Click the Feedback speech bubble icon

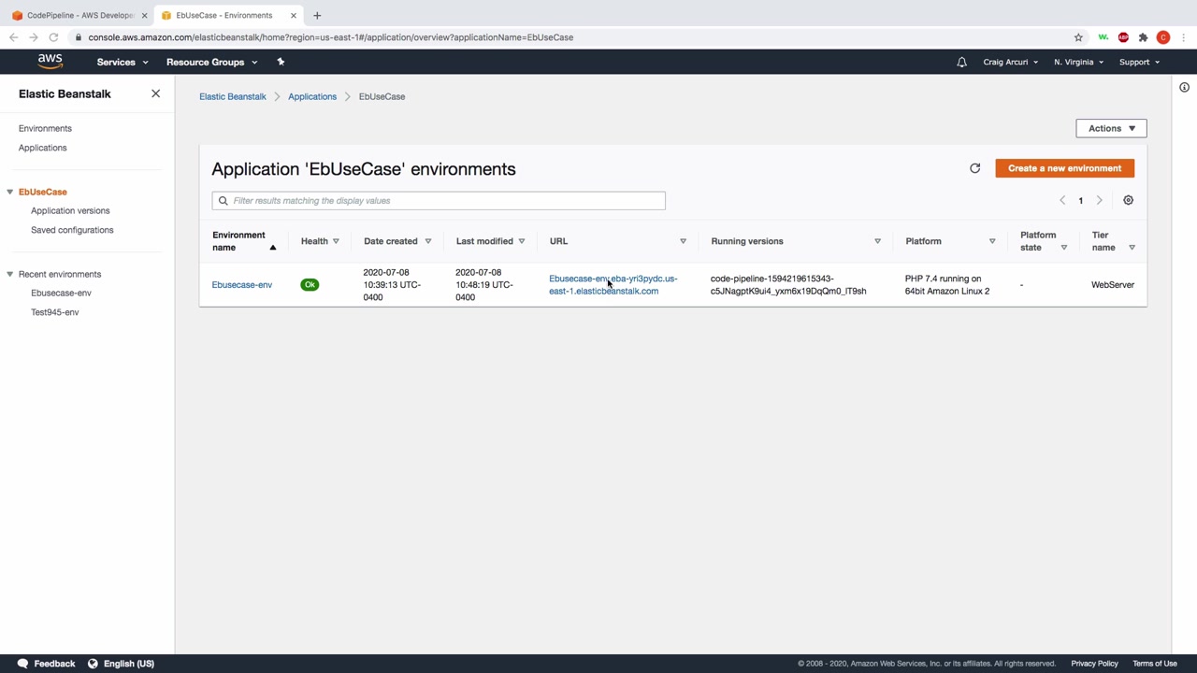(22, 664)
